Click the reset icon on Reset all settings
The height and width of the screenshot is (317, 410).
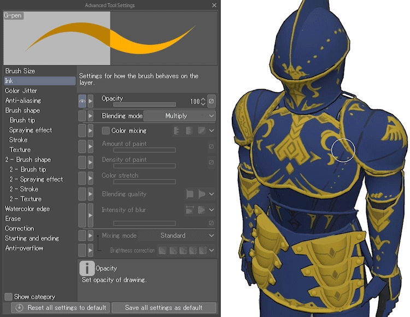(x=19, y=308)
